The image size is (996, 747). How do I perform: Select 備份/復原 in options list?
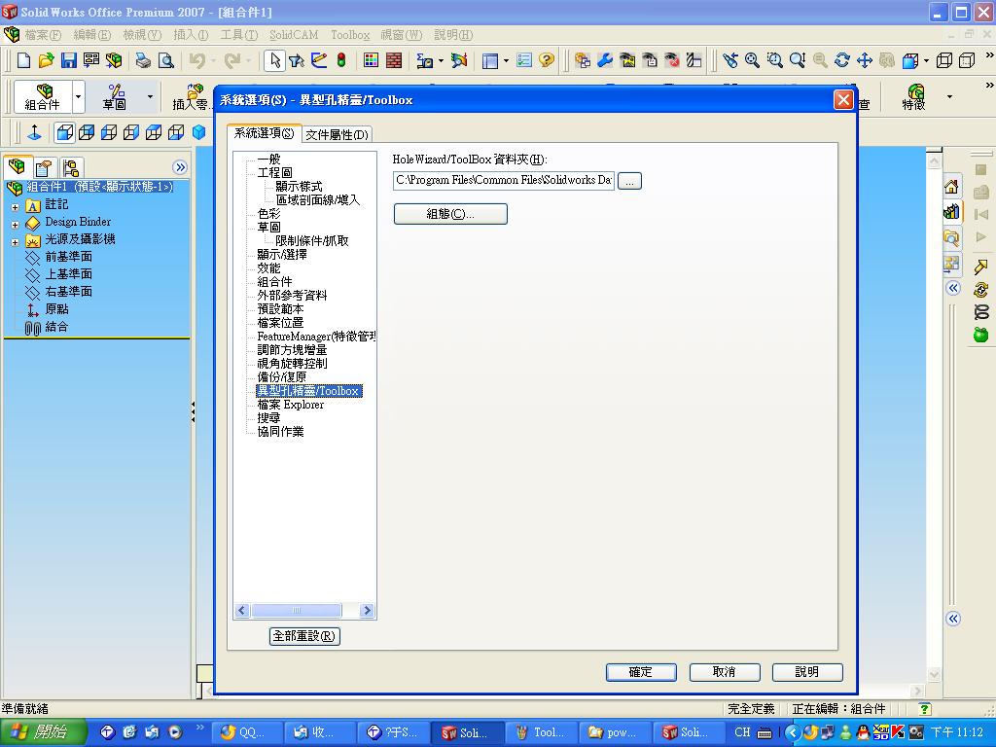pos(281,377)
